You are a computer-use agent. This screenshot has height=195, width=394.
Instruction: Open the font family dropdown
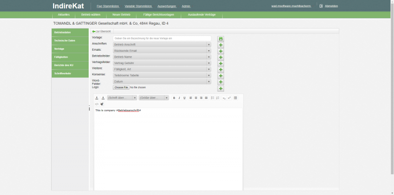[x=122, y=98]
